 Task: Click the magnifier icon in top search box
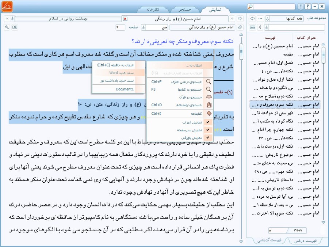(x=250, y=7)
